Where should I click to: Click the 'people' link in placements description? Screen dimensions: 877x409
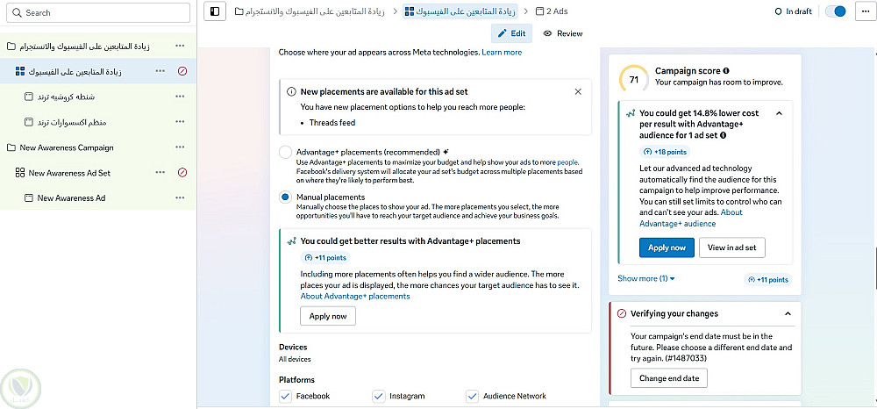click(567, 161)
